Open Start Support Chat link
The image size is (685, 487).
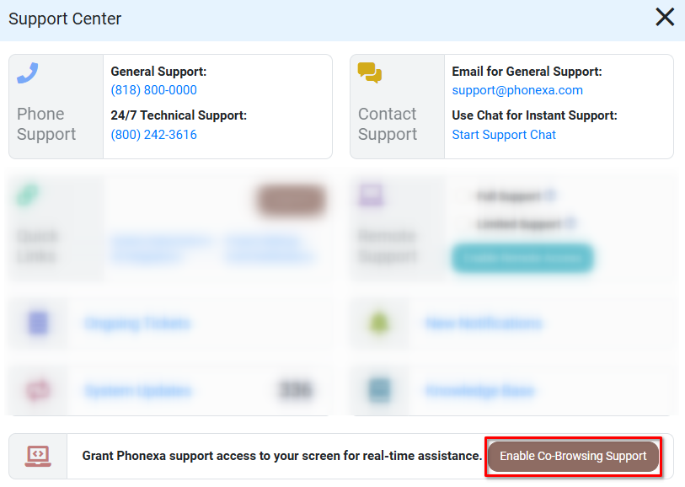tap(504, 135)
